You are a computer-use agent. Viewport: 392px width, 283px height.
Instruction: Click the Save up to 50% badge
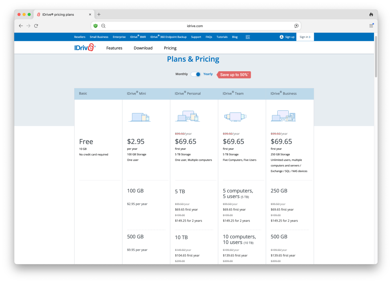point(234,75)
